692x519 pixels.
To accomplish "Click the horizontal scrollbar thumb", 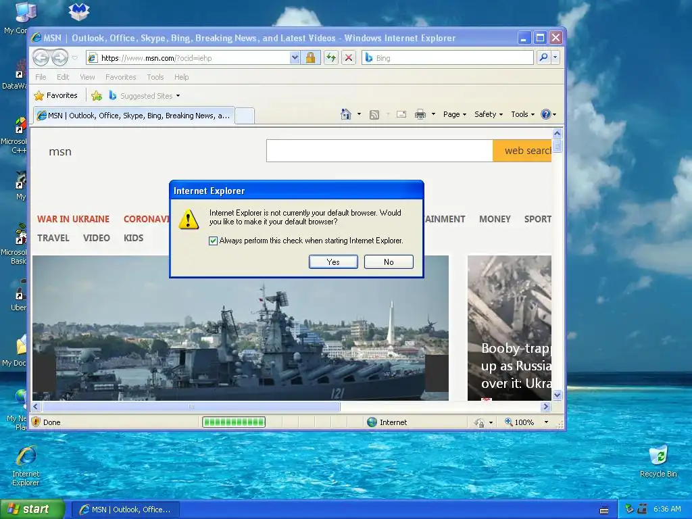I will [x=191, y=406].
